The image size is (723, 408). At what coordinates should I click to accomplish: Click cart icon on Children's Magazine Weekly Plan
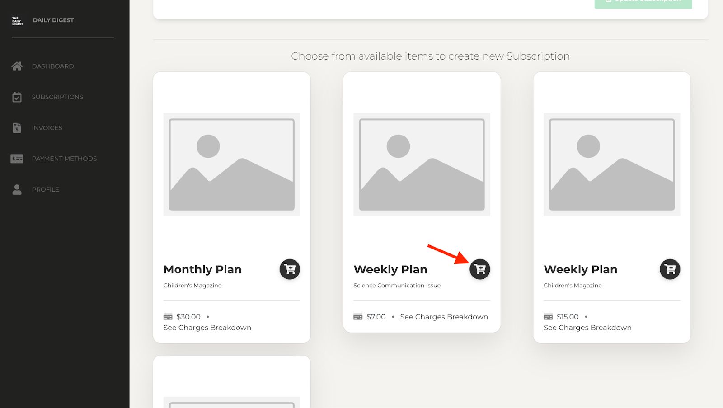click(x=670, y=269)
